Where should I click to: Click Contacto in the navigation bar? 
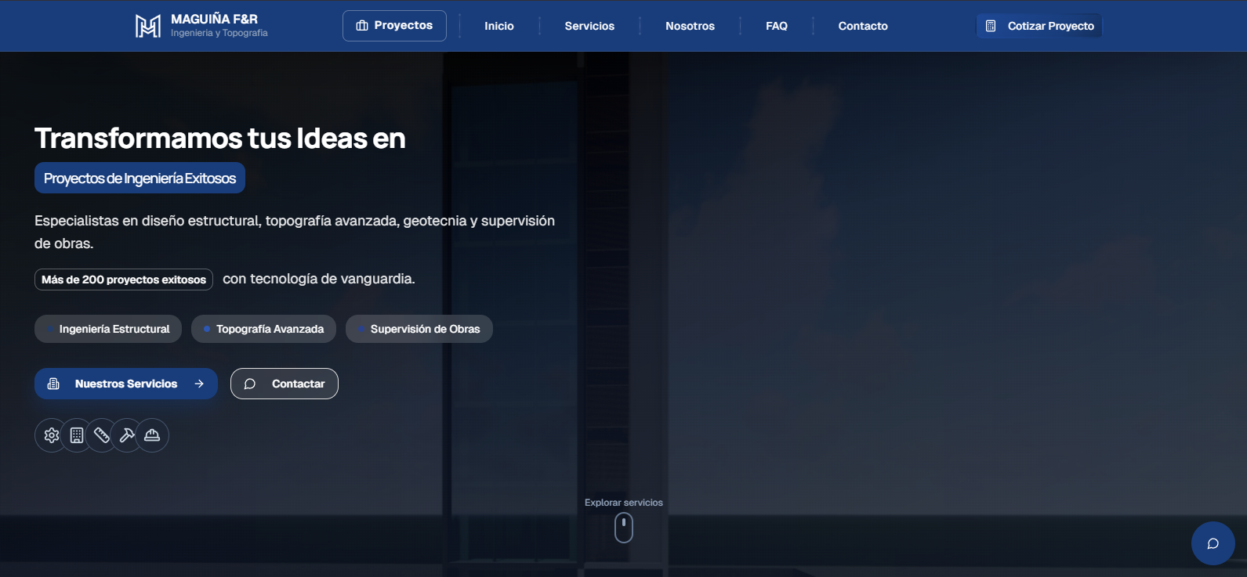(863, 26)
